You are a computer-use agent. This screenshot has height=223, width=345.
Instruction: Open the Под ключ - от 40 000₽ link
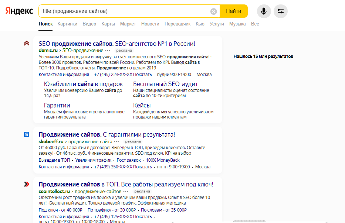pyautogui.click(x=61, y=210)
